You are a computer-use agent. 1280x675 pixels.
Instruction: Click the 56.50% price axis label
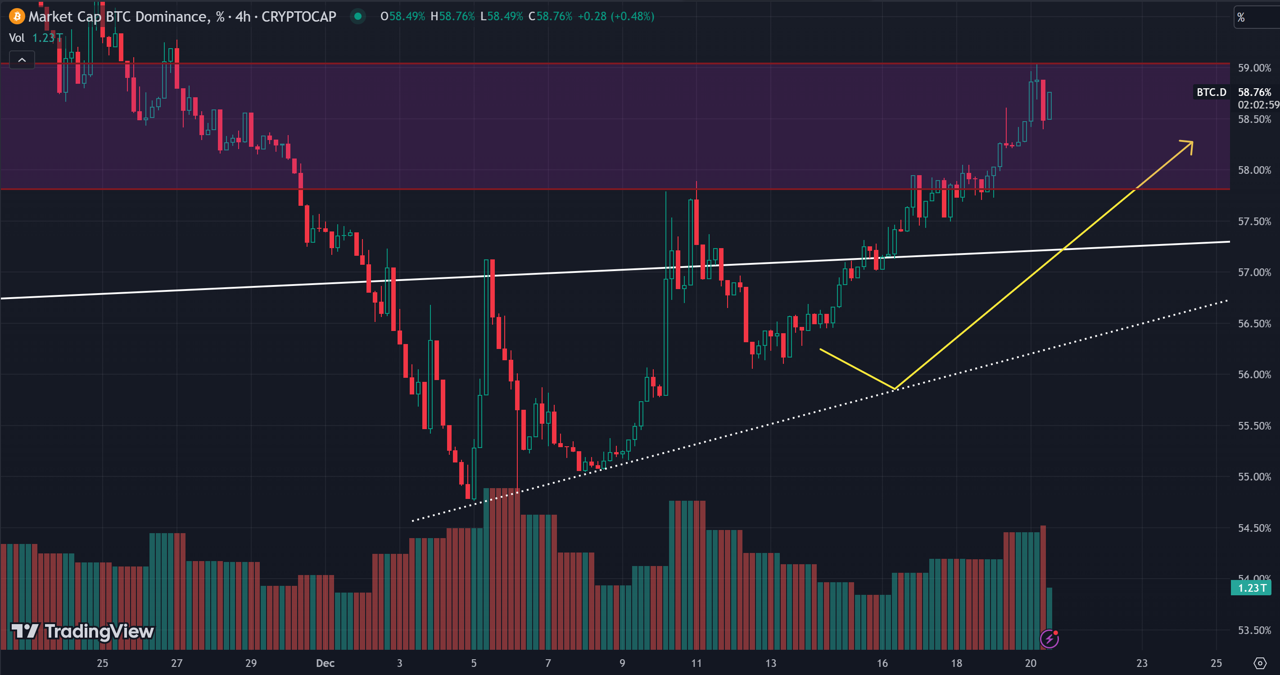click(1254, 324)
